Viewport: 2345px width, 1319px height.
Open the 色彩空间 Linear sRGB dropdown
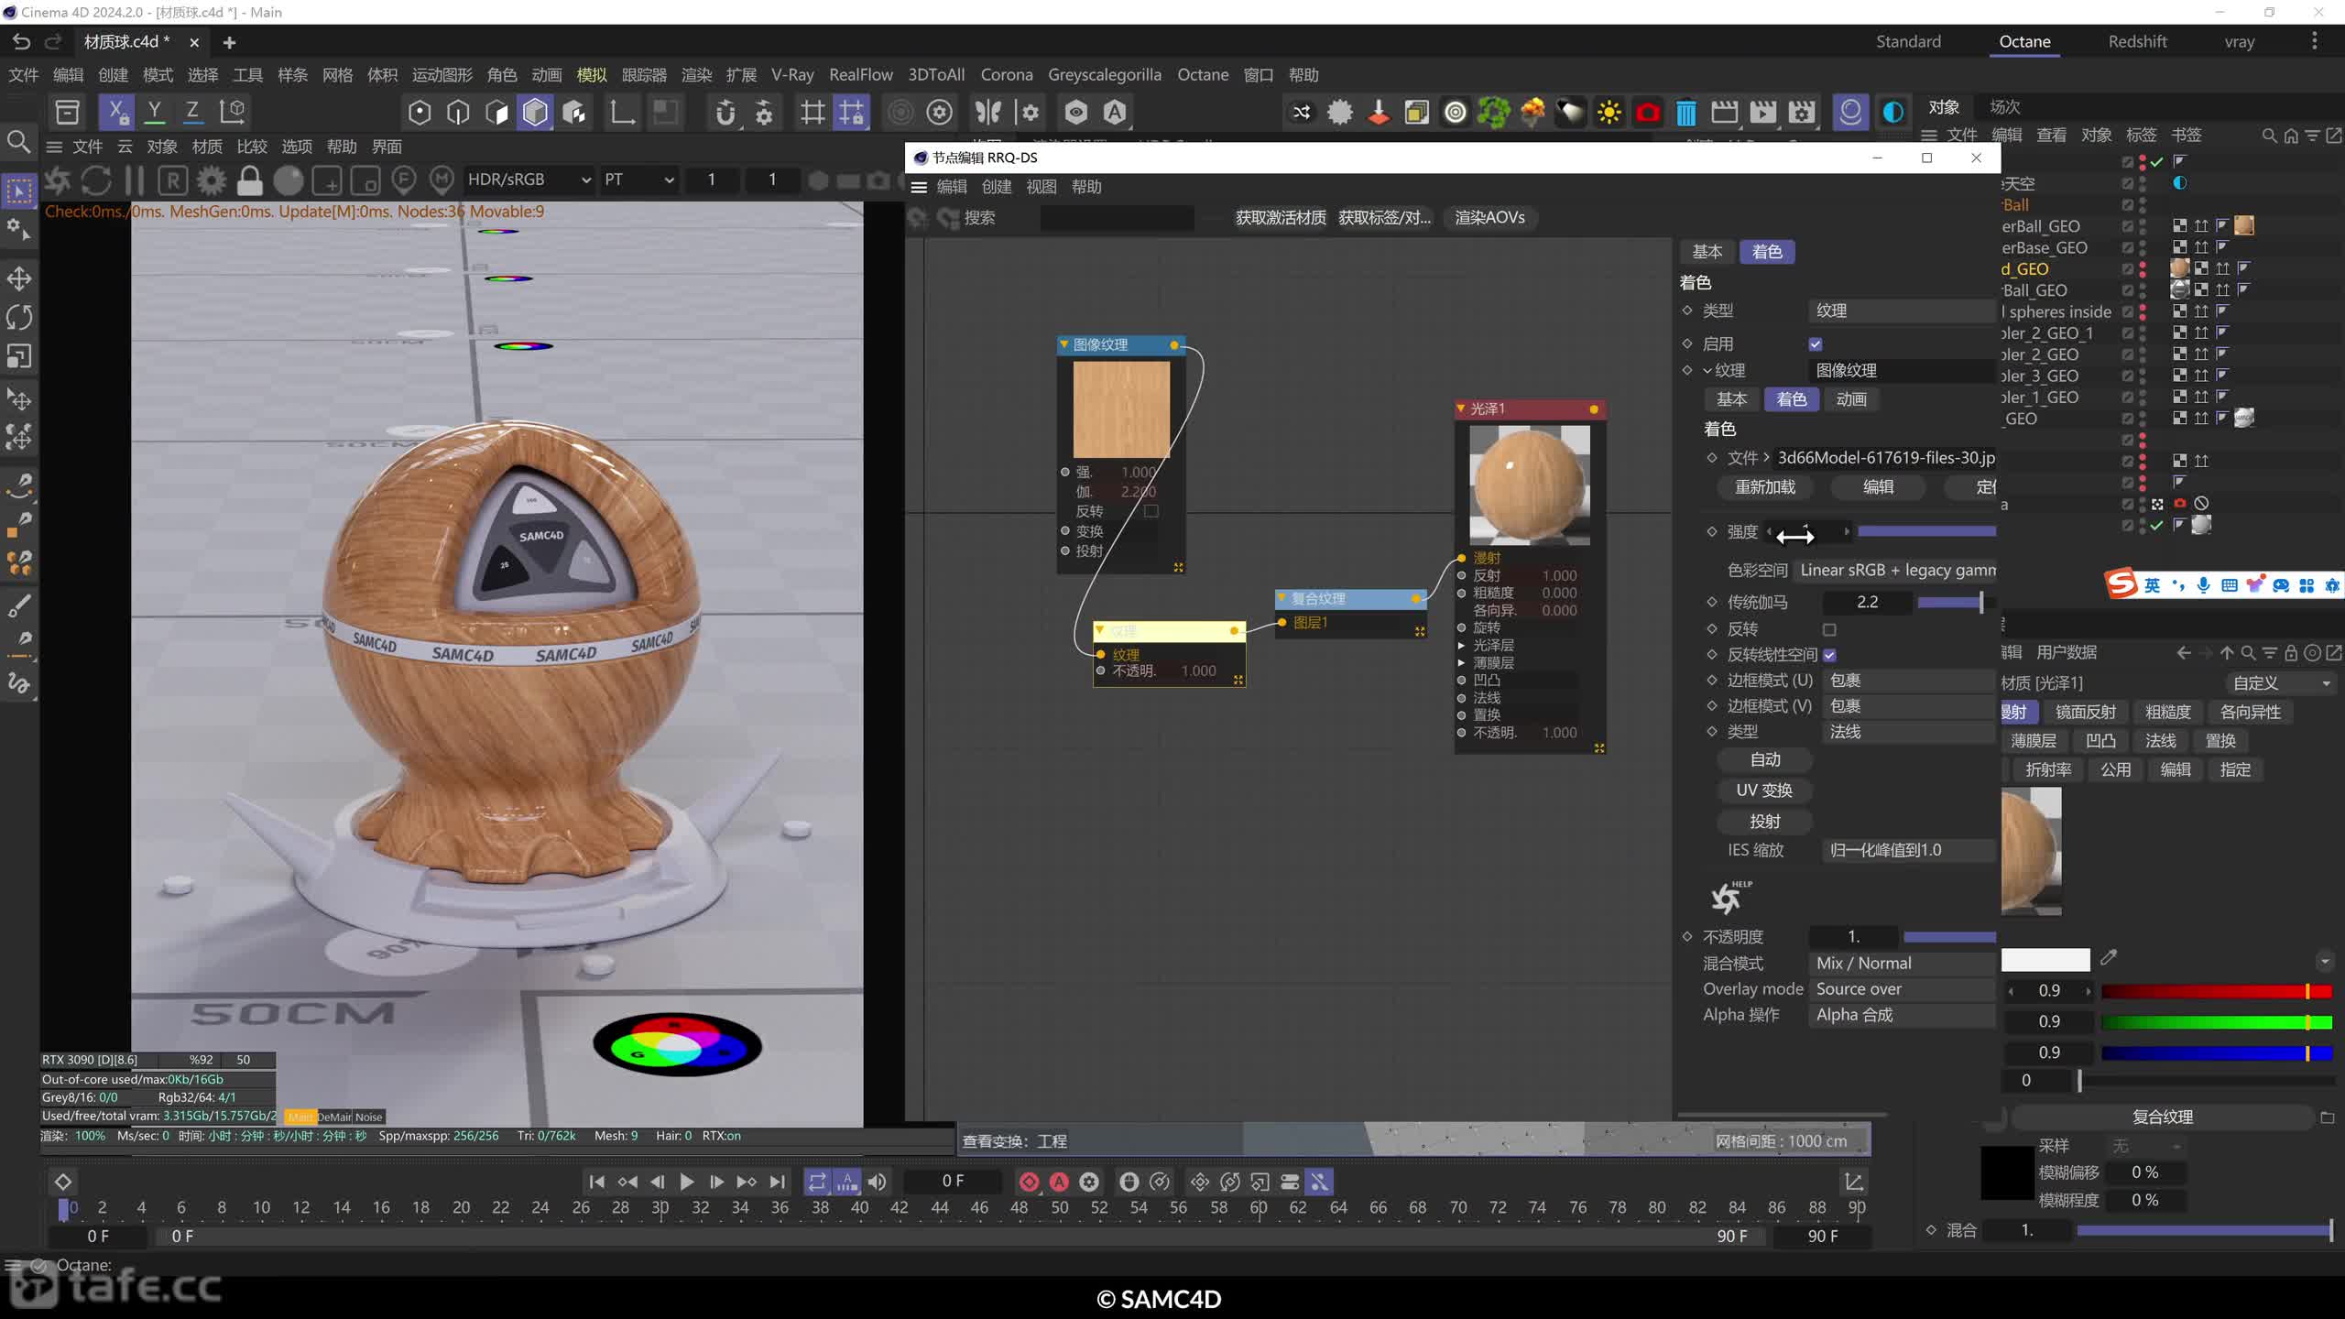(x=1896, y=570)
